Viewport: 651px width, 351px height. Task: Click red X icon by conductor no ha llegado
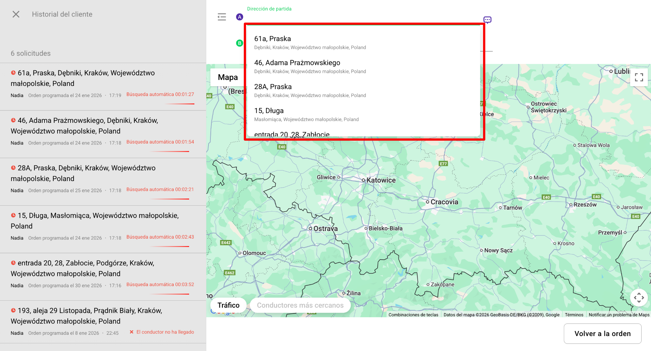[x=132, y=332]
